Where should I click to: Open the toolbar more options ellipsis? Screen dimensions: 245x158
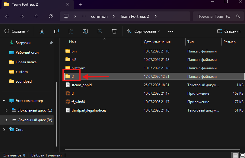pos(171,31)
